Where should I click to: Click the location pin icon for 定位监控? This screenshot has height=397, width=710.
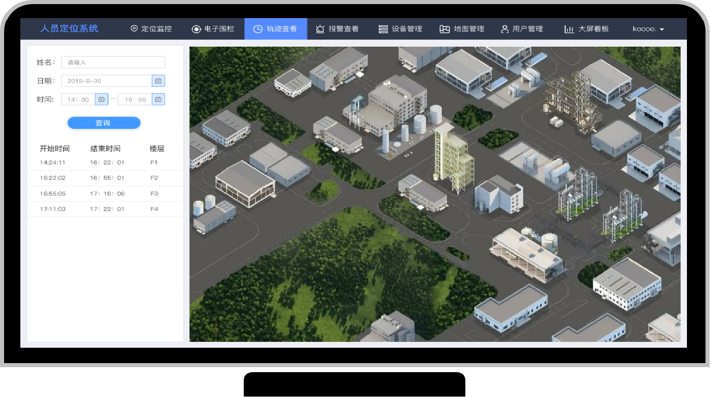point(134,28)
